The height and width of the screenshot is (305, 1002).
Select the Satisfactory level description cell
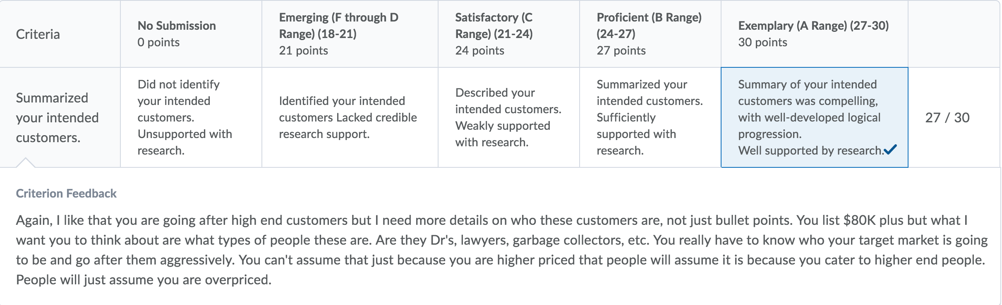point(508,117)
